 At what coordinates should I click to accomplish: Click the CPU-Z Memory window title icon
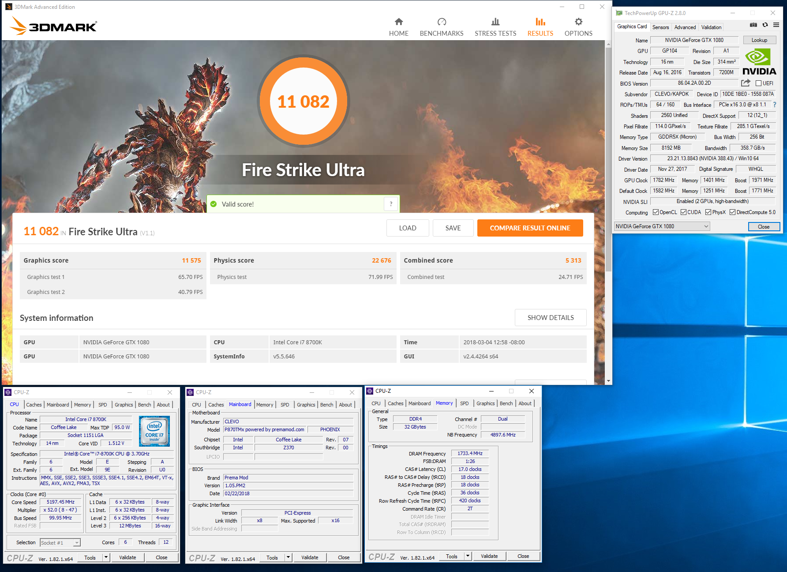(x=370, y=391)
